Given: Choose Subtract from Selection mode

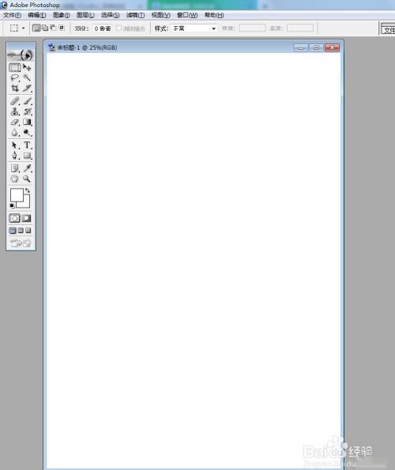Looking at the screenshot, I should 54,28.
